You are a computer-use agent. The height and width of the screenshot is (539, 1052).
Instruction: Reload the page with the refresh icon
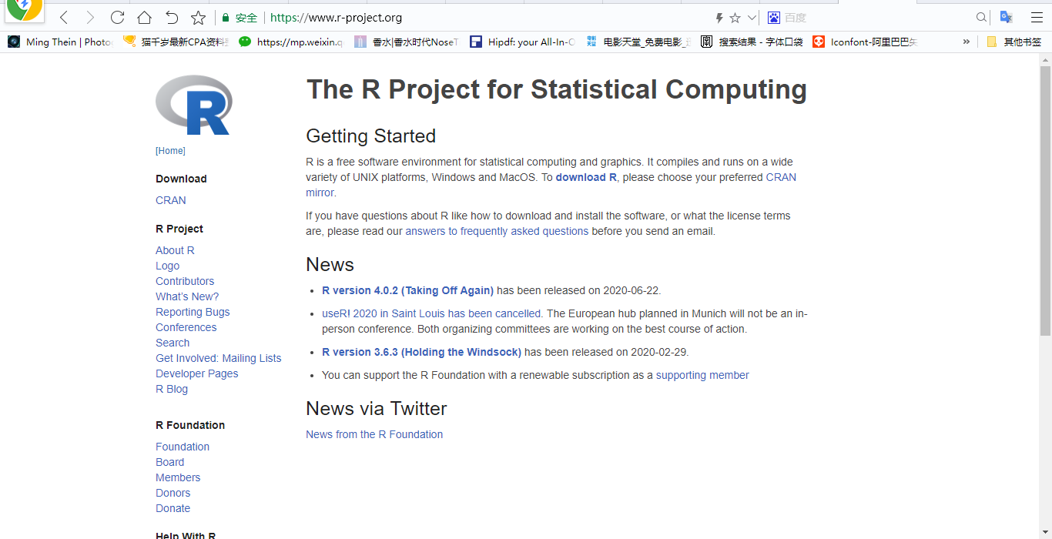(117, 17)
